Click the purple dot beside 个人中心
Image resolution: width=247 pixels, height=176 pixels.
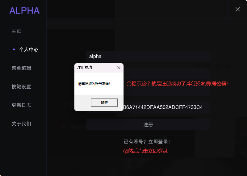point(14,49)
